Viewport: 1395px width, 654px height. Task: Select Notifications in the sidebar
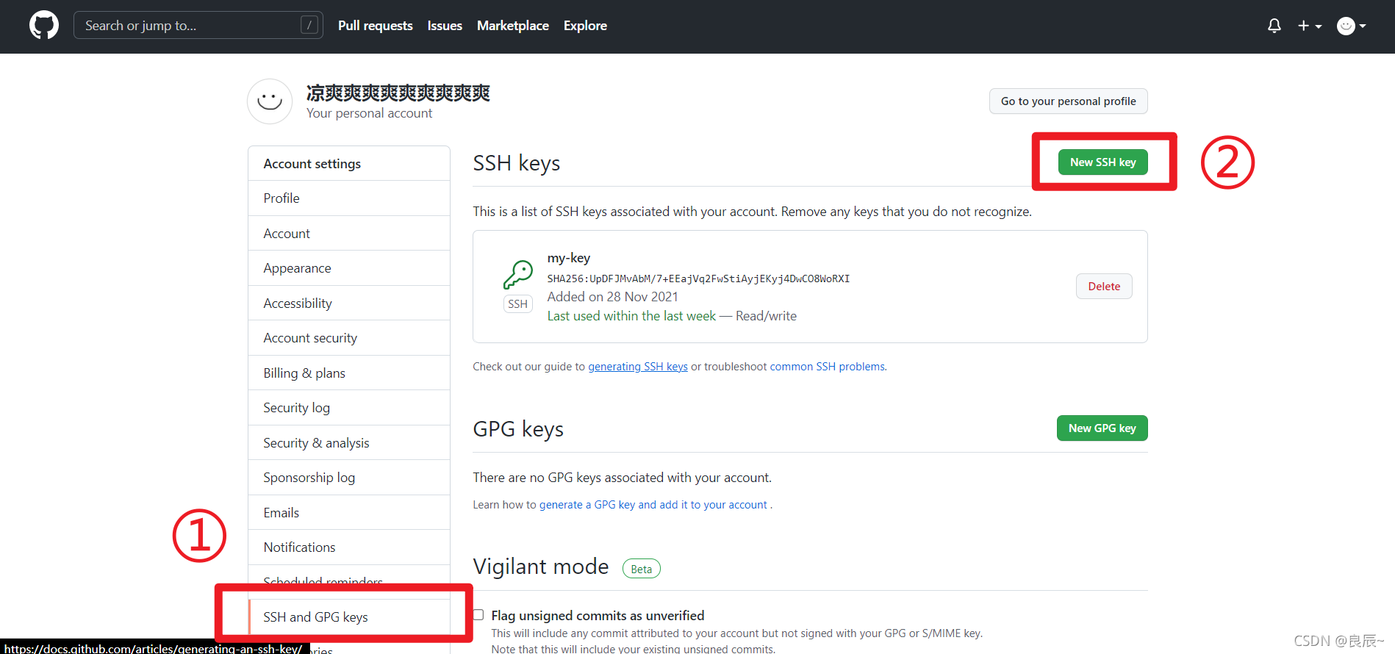pos(349,547)
